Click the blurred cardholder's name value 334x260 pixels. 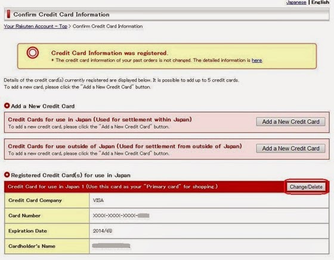click(x=111, y=246)
